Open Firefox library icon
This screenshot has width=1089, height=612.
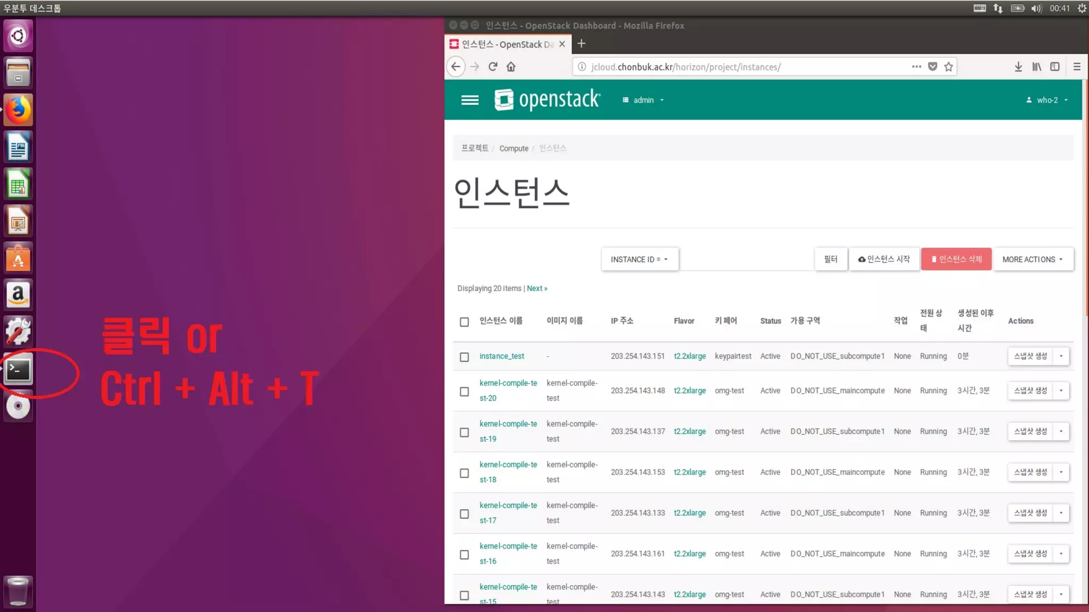[1036, 66]
